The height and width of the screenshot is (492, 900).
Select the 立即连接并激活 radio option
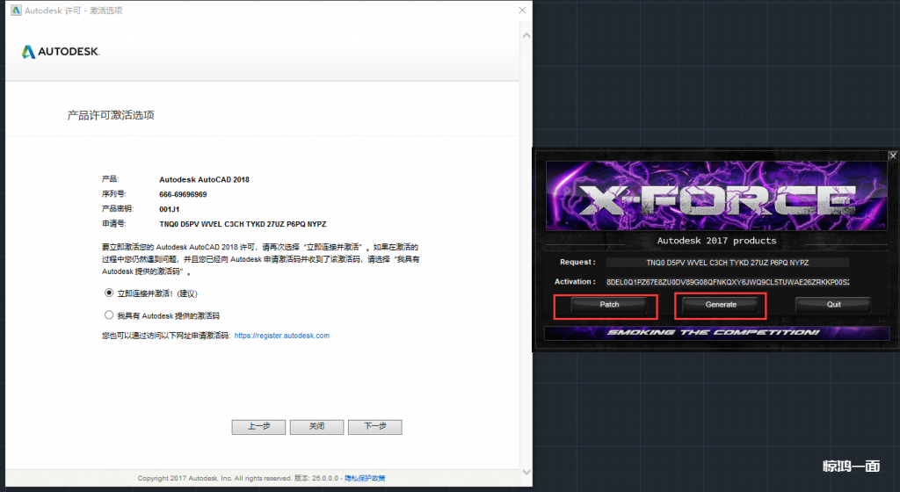coord(109,293)
